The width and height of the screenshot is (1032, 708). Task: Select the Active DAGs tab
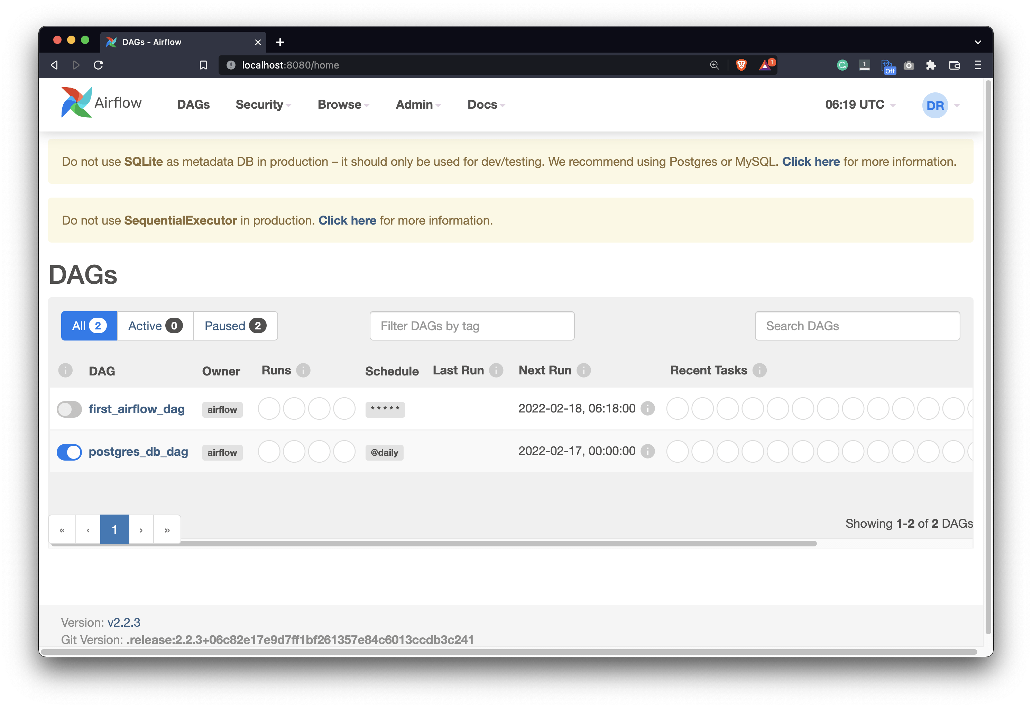coord(155,326)
